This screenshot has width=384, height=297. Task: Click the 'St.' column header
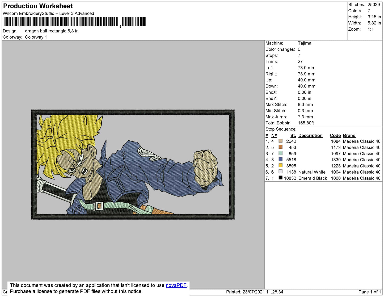click(293, 136)
